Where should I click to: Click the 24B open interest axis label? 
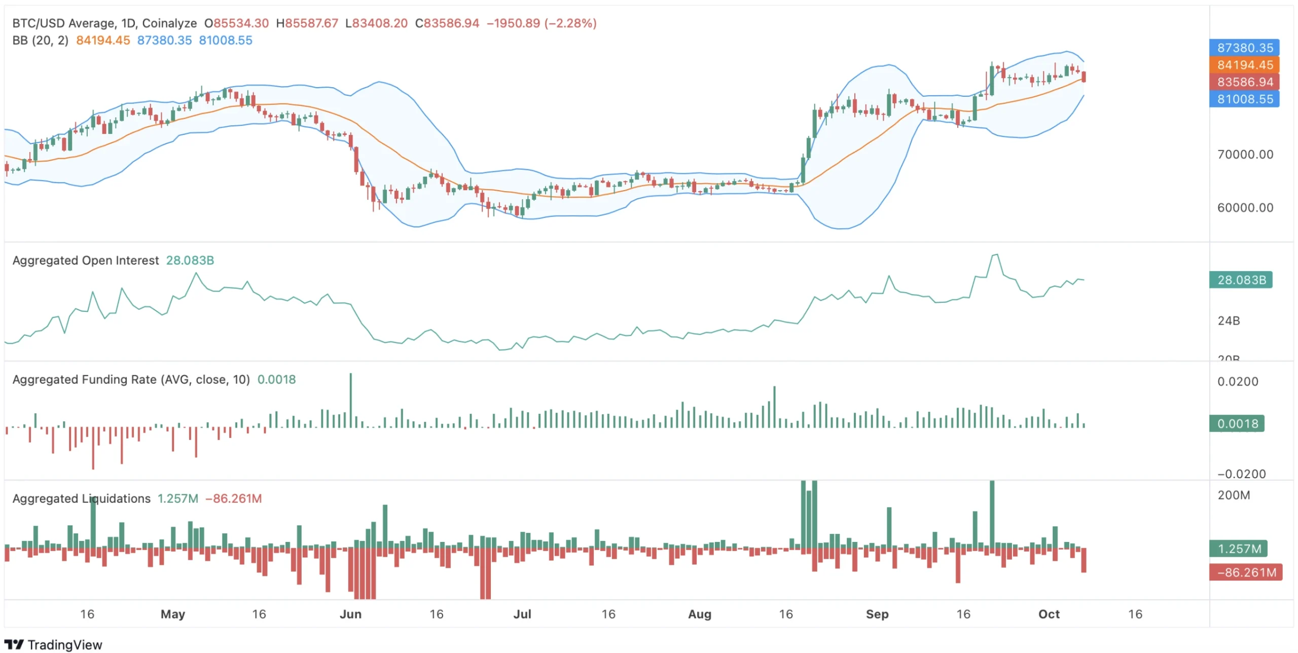[x=1229, y=321]
